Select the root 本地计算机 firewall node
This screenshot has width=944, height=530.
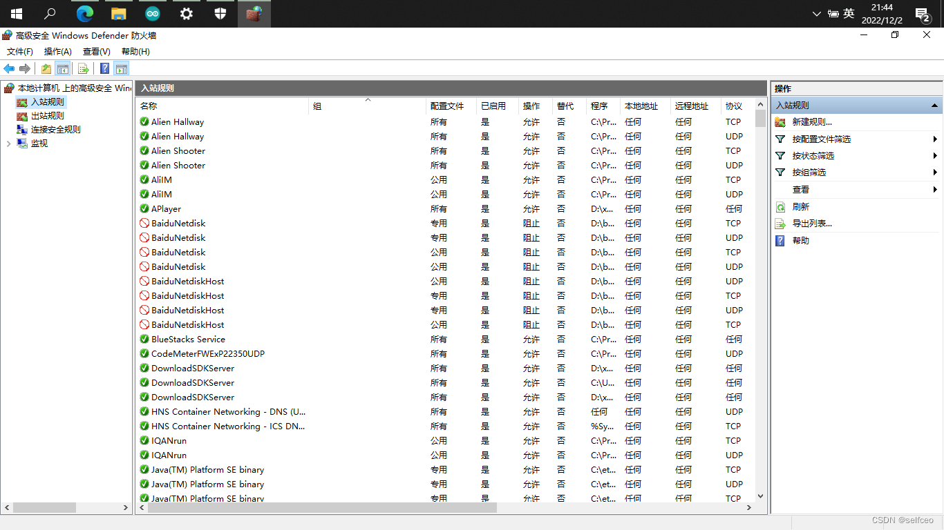point(74,88)
